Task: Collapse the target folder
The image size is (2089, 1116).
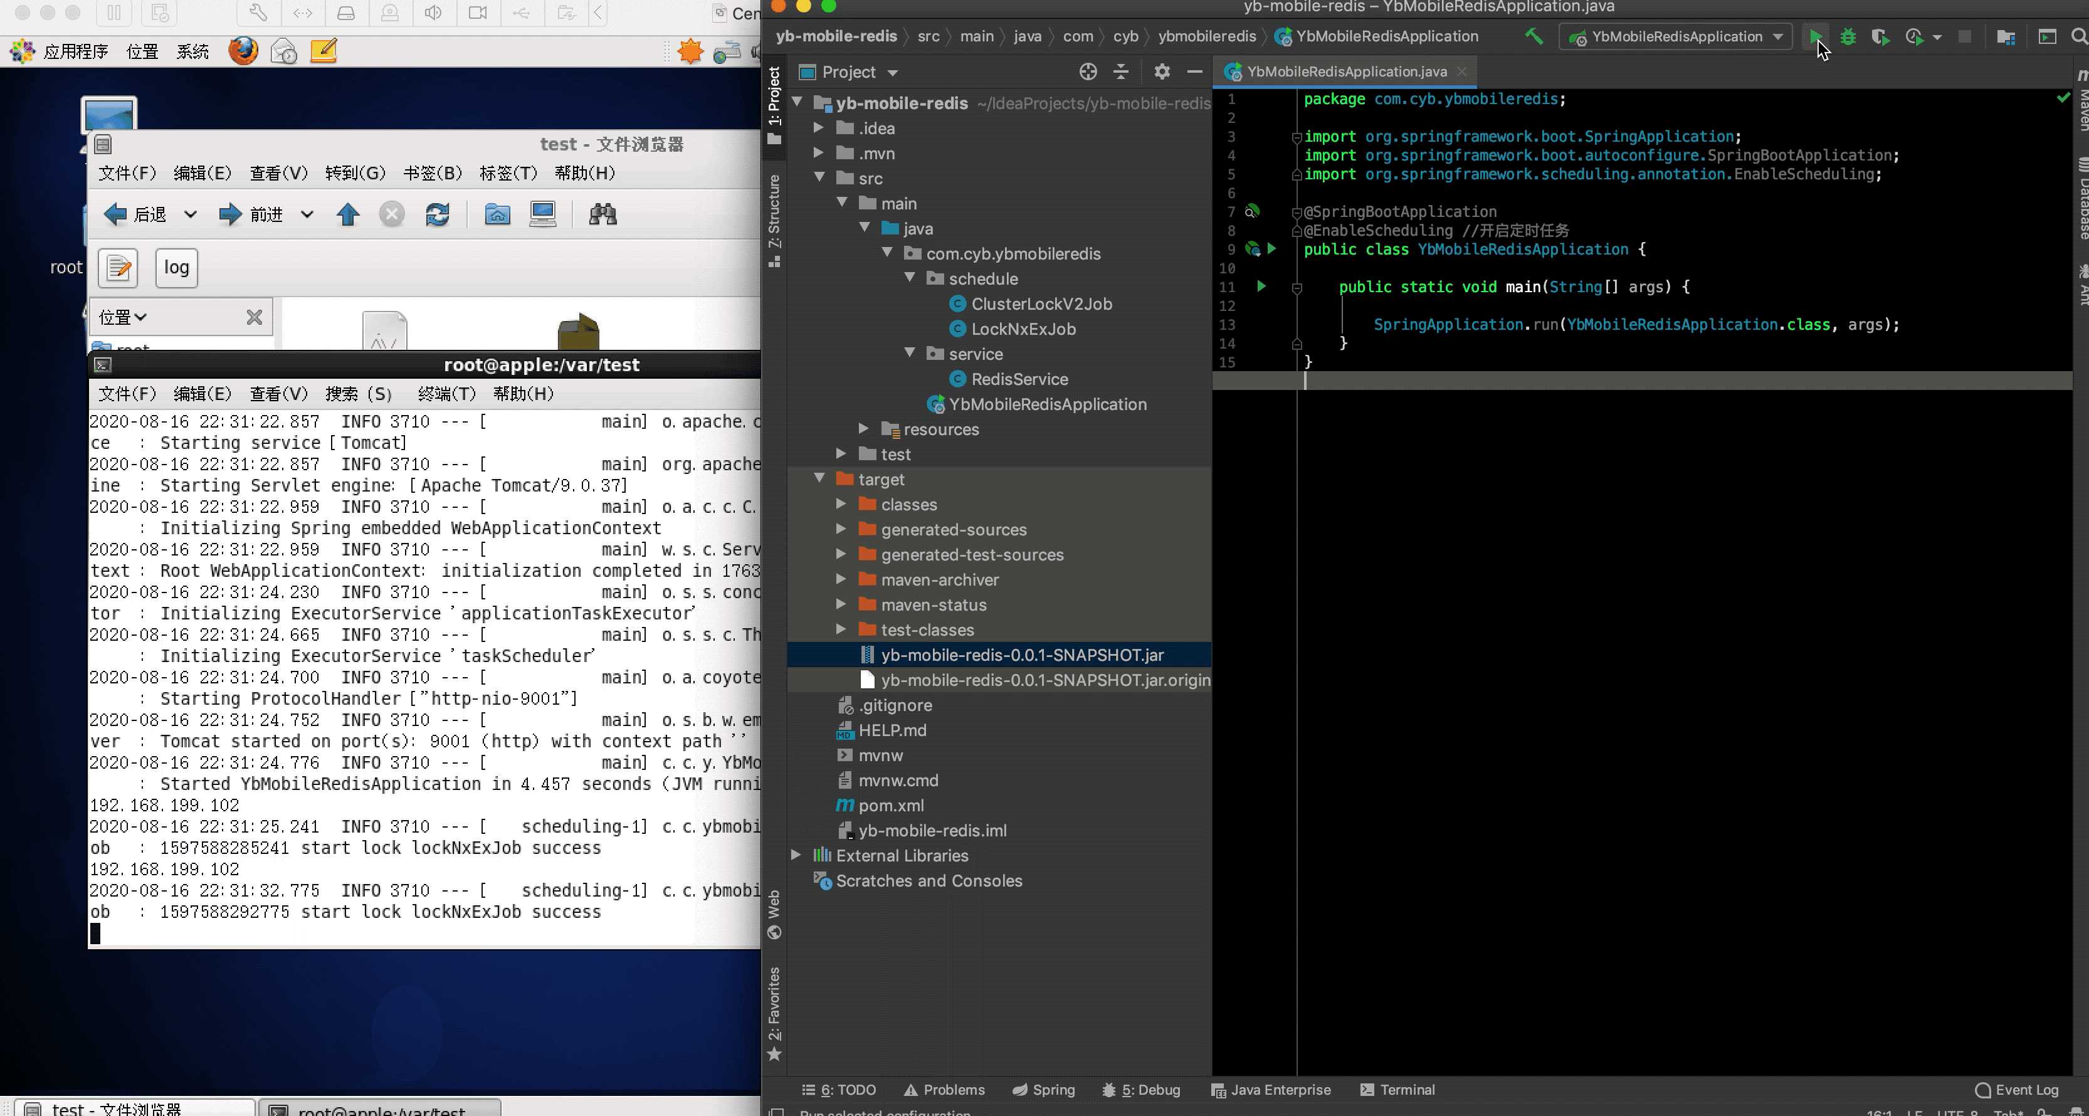Action: click(x=819, y=478)
